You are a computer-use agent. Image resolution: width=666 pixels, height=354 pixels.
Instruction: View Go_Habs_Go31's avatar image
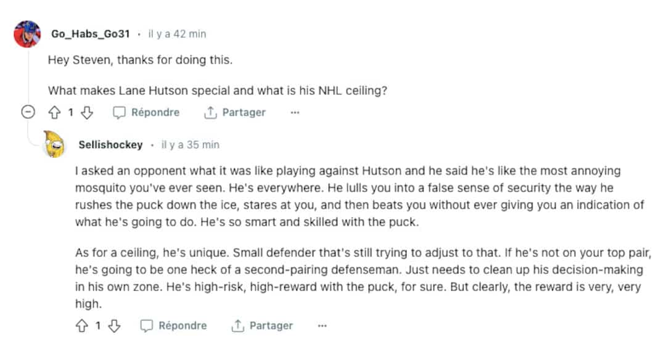coord(28,34)
